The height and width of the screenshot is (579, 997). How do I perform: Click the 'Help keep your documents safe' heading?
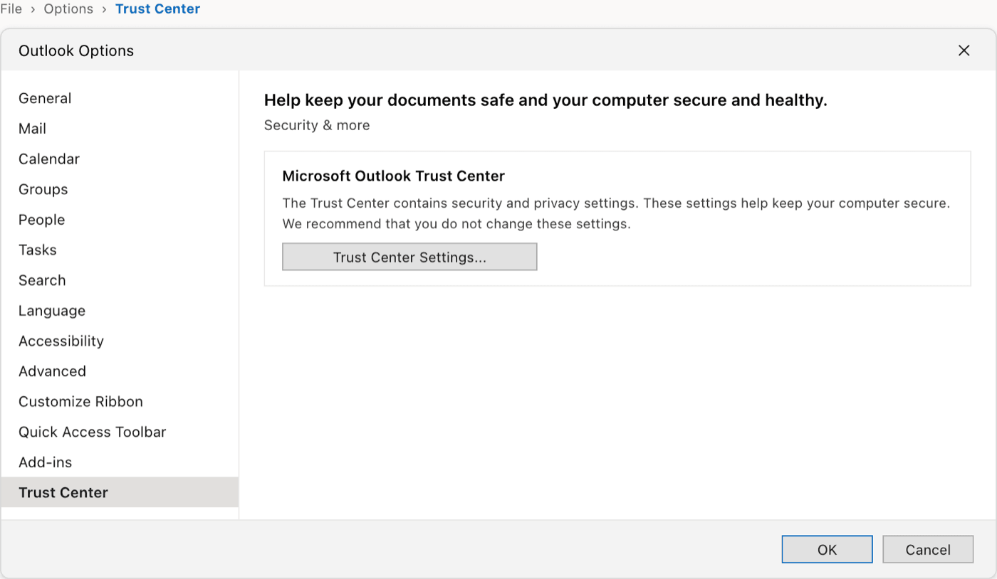[546, 100]
